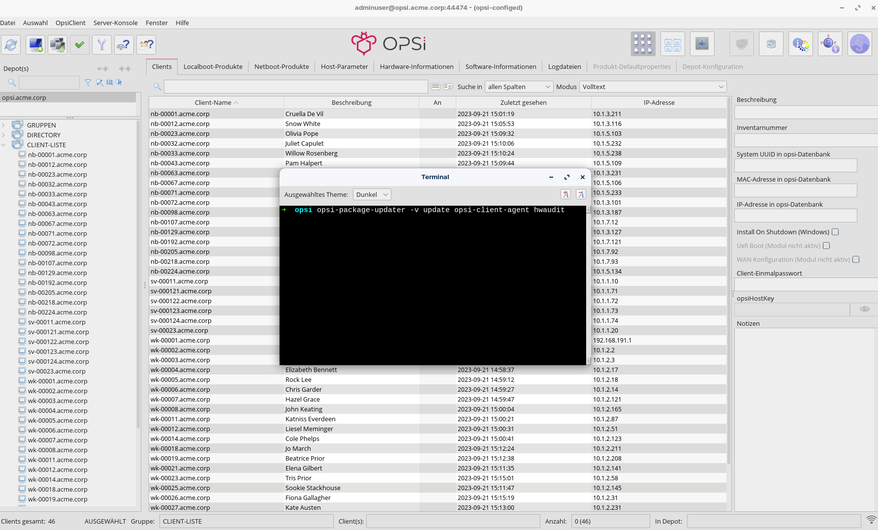Switch to the Hardware-Informationen tab
This screenshot has width=878, height=530.
(x=417, y=66)
